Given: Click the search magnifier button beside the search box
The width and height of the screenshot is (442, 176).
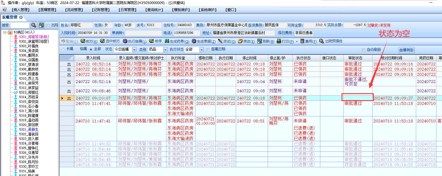Looking at the screenshot, I should [33, 25].
